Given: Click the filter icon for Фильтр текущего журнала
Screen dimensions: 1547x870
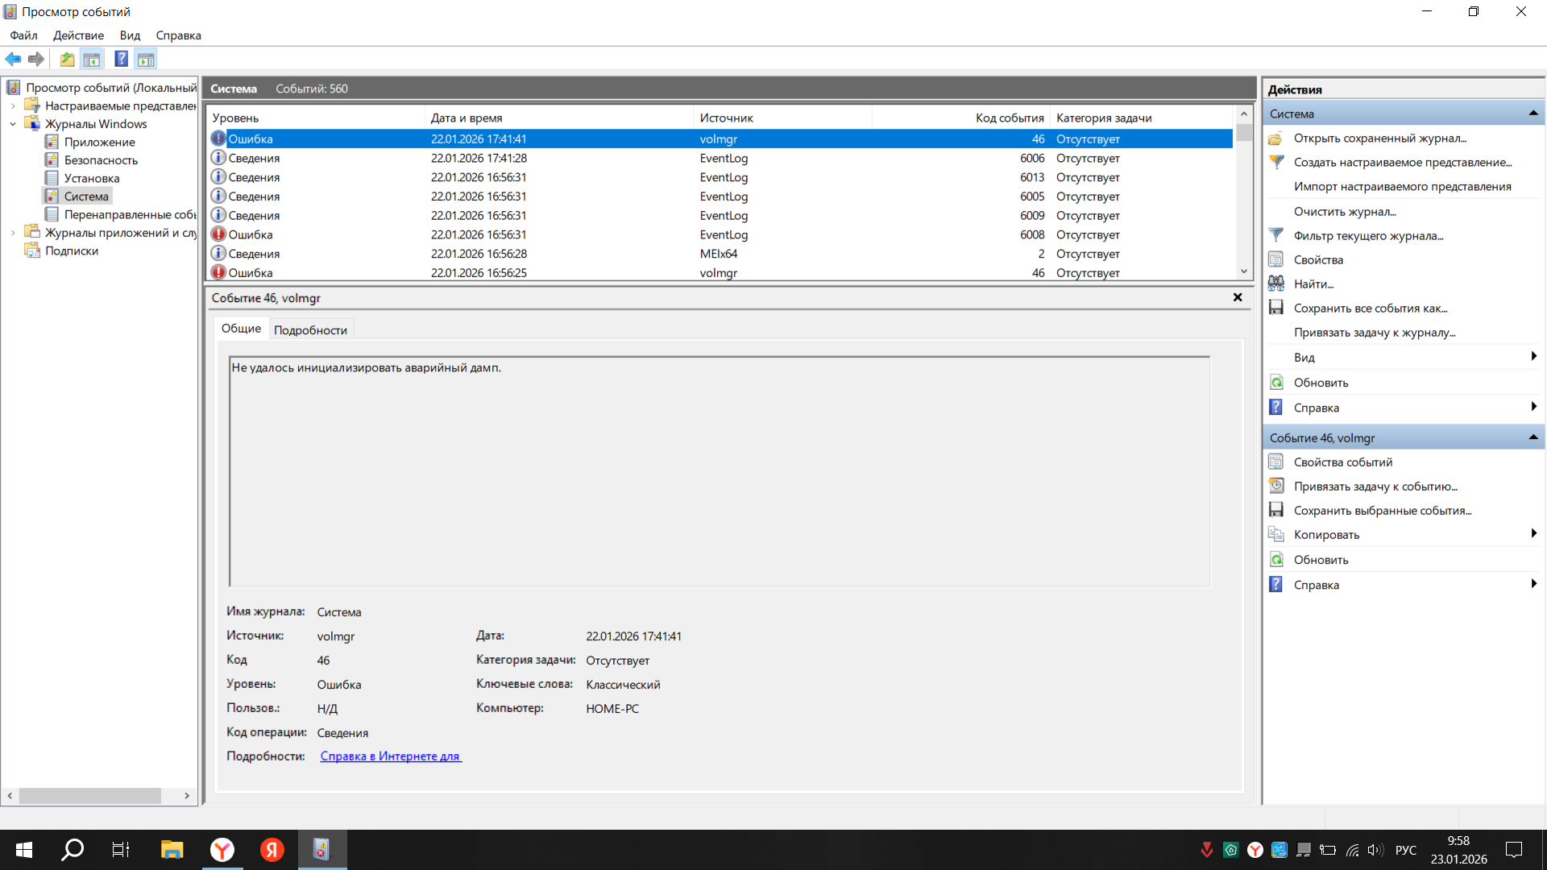Looking at the screenshot, I should [1276, 235].
